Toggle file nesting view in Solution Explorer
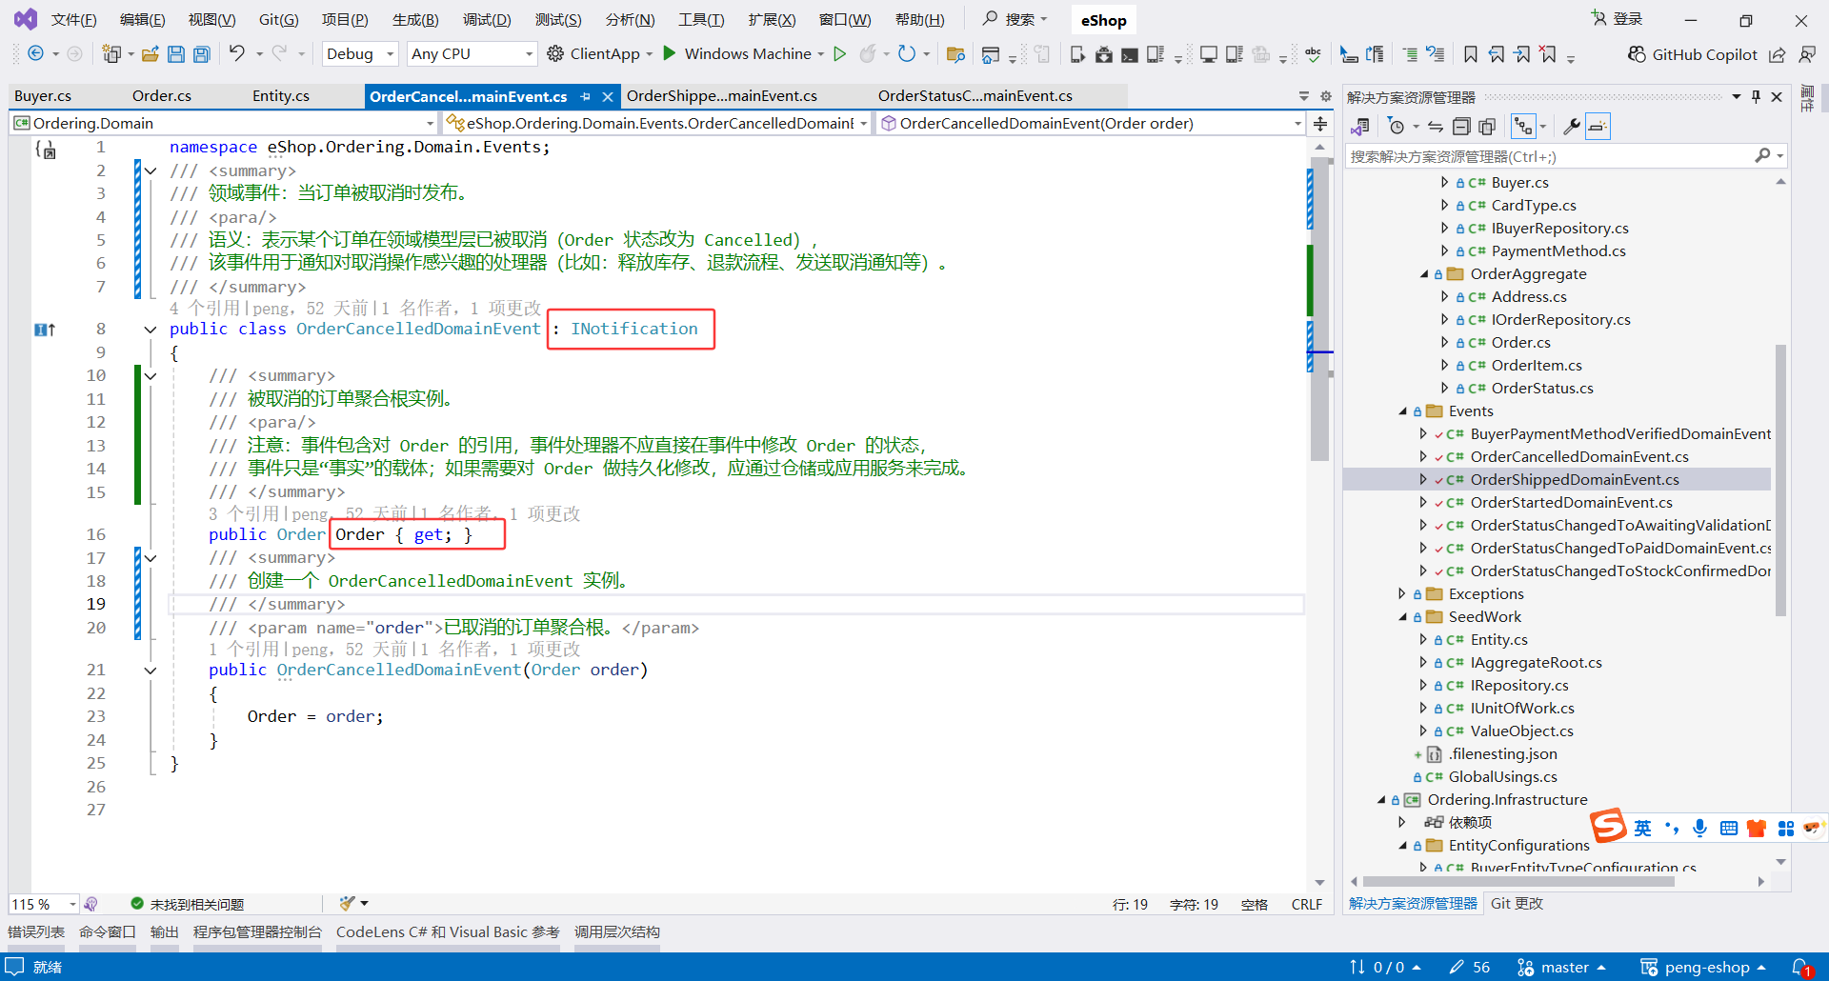This screenshot has height=981, width=1829. tap(1523, 127)
